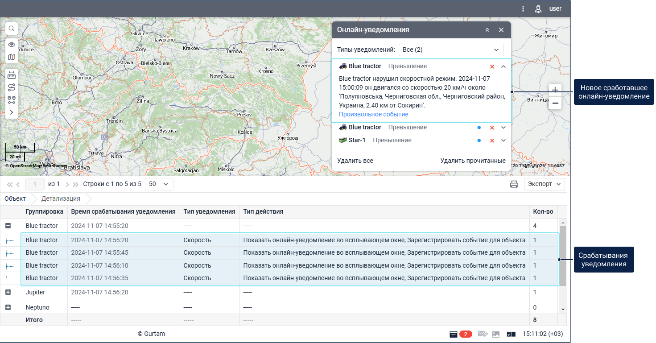656x343 pixels.
Task: Toggle visible layers eye icon on map
Action: tap(12, 45)
